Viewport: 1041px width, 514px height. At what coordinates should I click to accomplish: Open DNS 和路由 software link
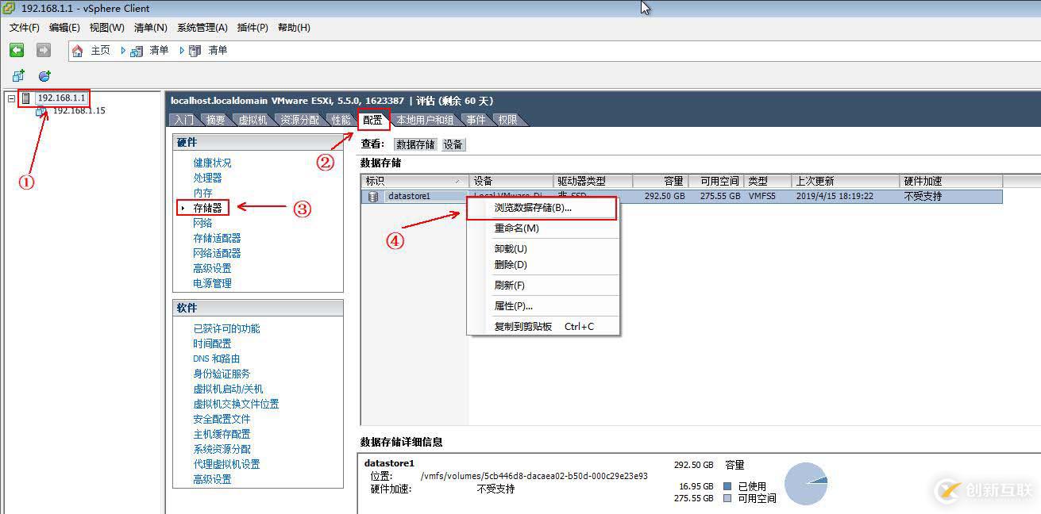click(216, 359)
